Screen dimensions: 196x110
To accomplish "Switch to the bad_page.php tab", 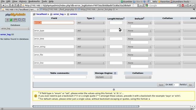I will click(58, 9).
